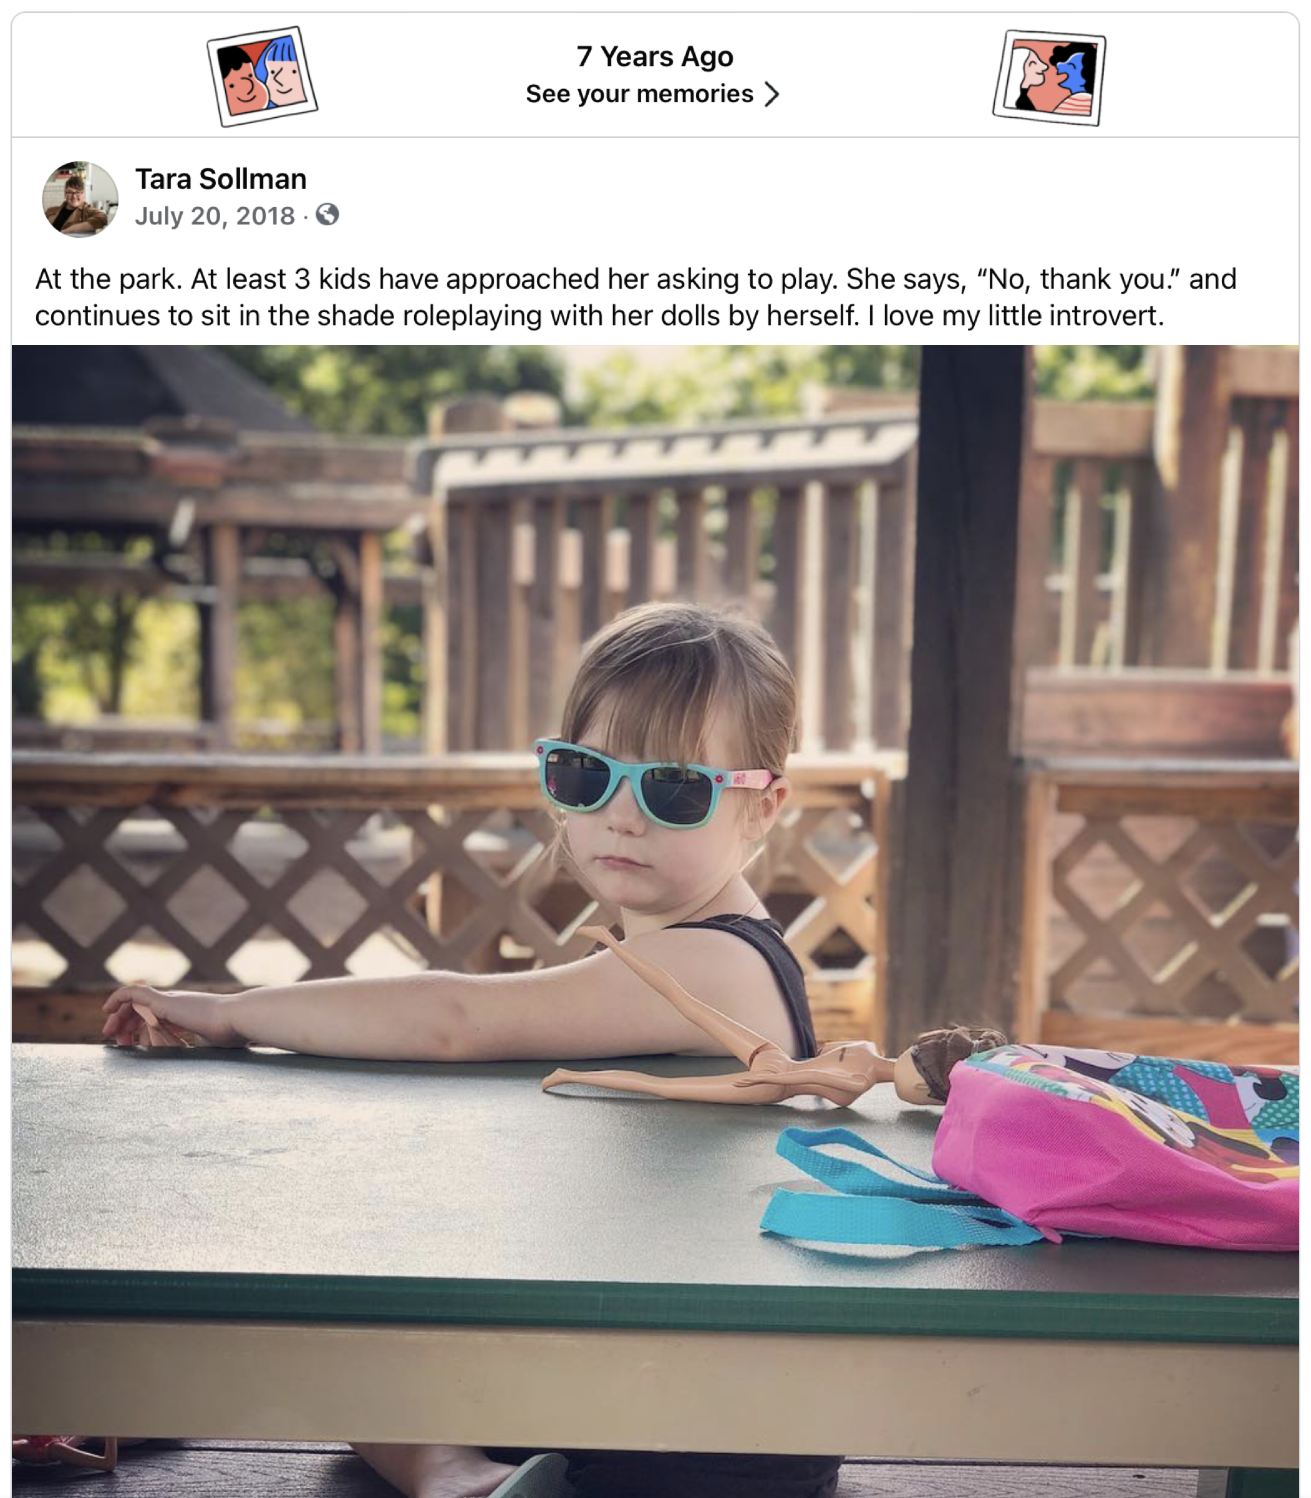Viewport: 1311px width, 1498px height.
Task: Click the green edge of the table
Action: coord(655,1309)
